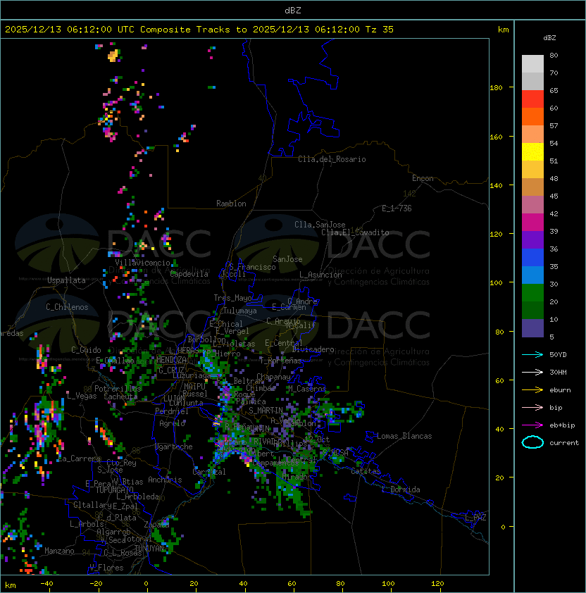The image size is (586, 593).
Task: Click the yellow eburn arrow icon
Action: [x=532, y=390]
